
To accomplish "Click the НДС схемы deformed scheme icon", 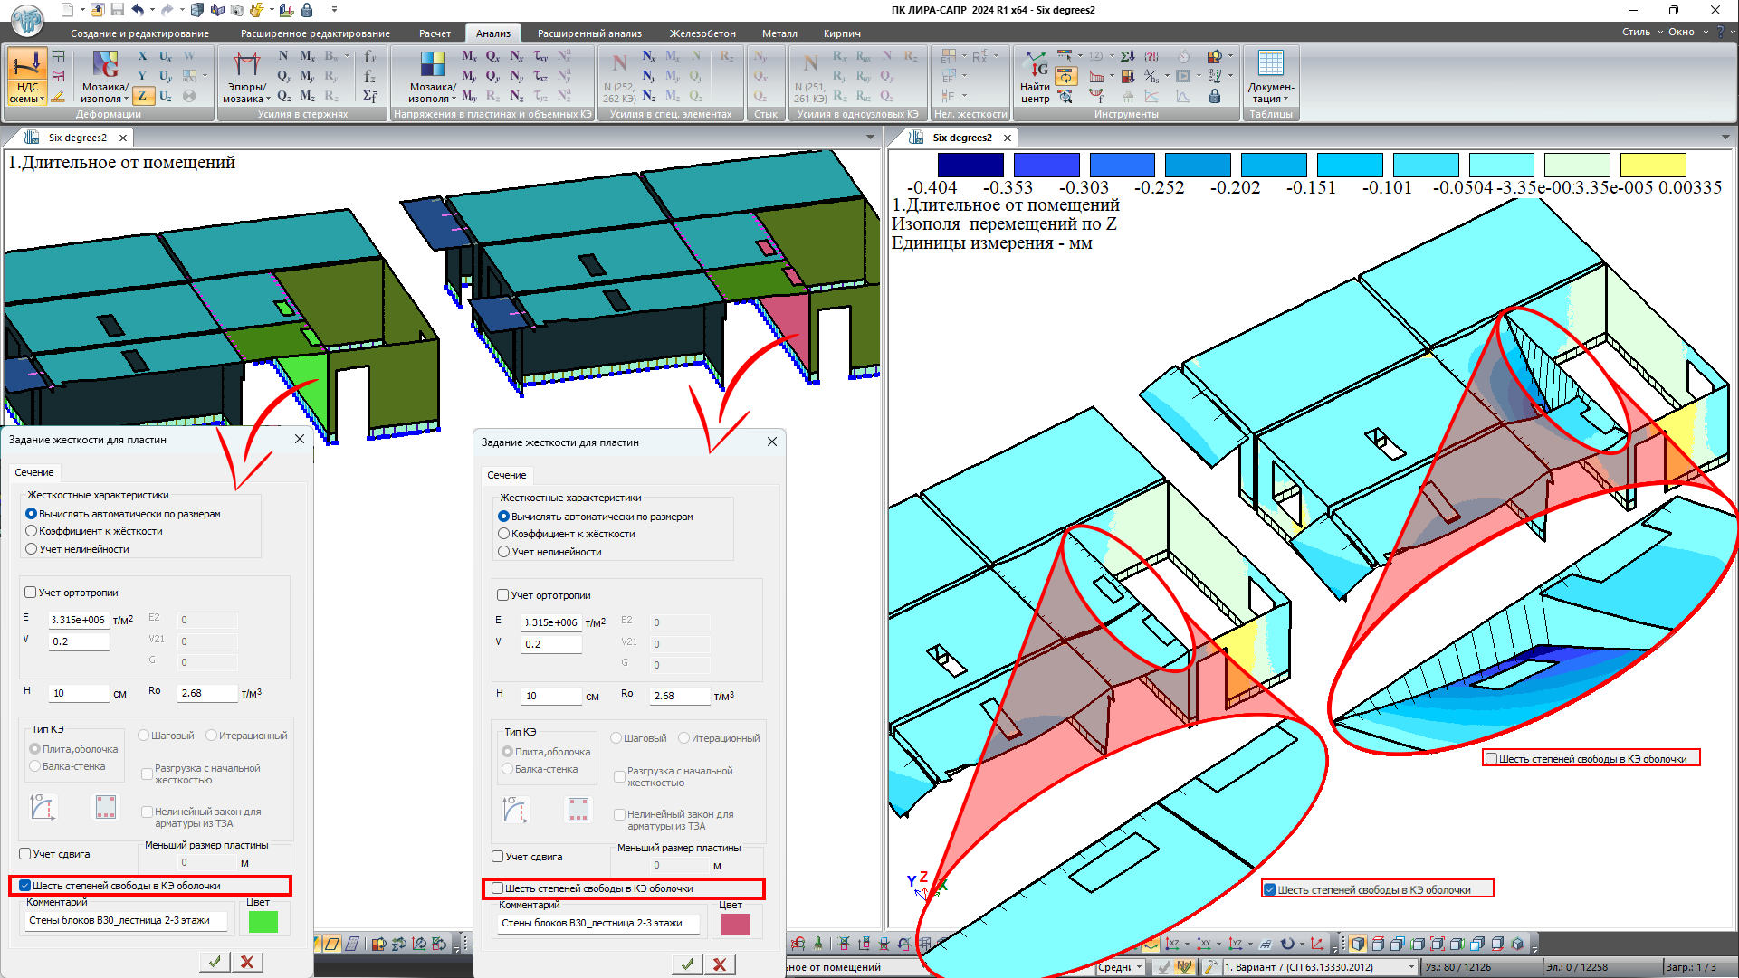I will [x=26, y=67].
